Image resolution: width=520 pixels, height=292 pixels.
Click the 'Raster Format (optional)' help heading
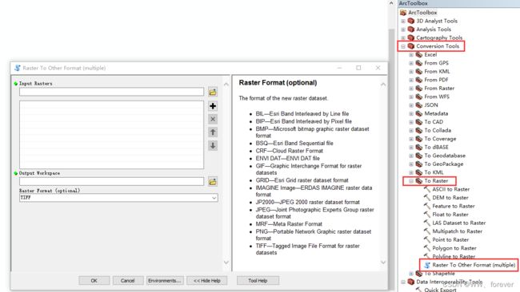point(278,83)
